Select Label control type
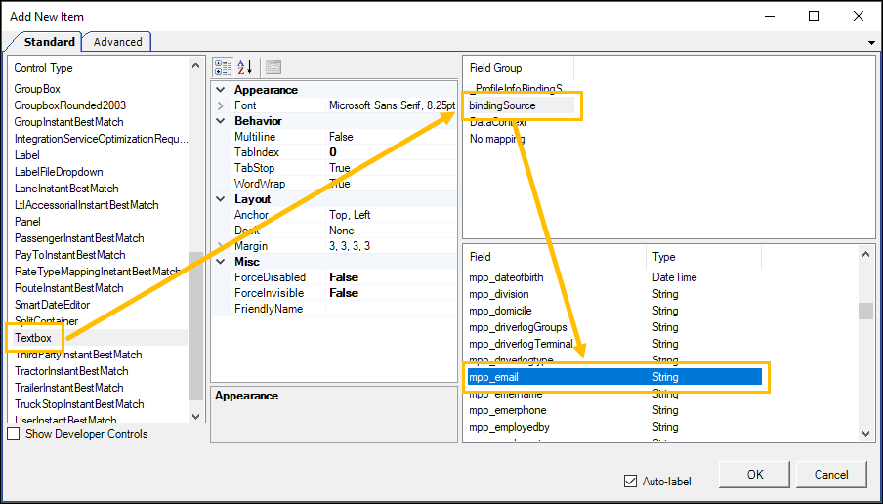Screen dimensions: 883x504 pyautogui.click(x=27, y=155)
